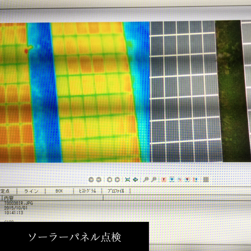Click the gray grid icon in toolbar
Image resolution: width=251 pixels, height=251 pixels.
[x=206, y=179]
